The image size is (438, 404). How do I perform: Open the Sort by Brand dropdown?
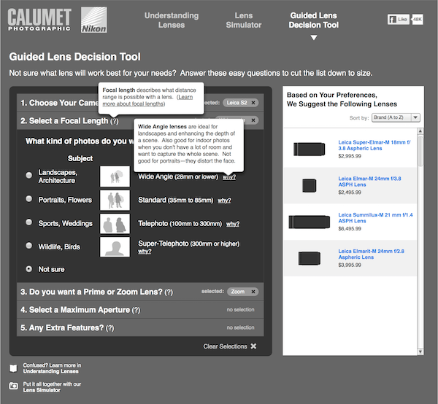tap(396, 117)
